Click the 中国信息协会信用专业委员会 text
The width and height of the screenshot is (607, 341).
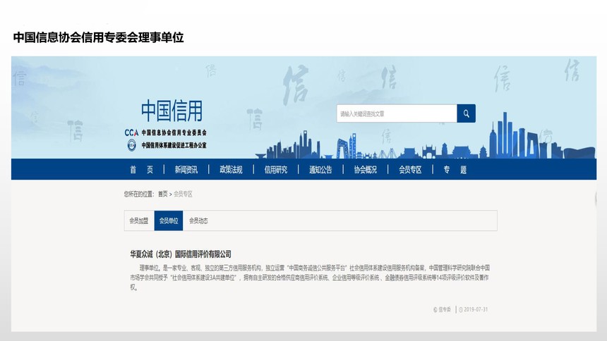(174, 132)
